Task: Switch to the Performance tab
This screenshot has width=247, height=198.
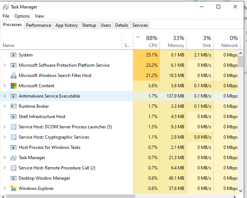Action: [39, 25]
